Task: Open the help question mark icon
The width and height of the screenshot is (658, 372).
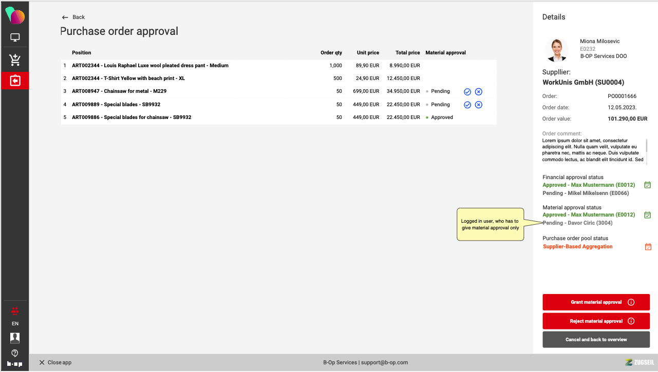Action: [15, 353]
